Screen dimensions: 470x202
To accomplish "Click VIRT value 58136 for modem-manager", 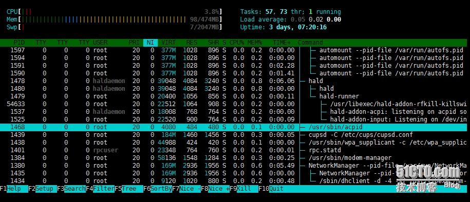I will (x=166, y=158).
